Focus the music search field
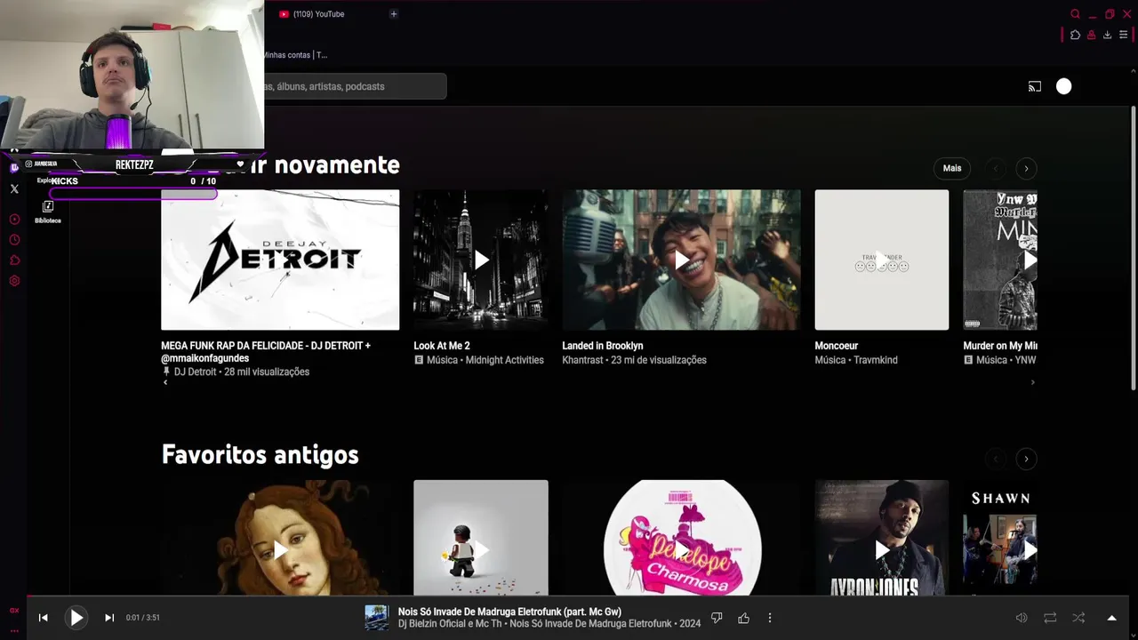The width and height of the screenshot is (1138, 640). pyautogui.click(x=355, y=86)
